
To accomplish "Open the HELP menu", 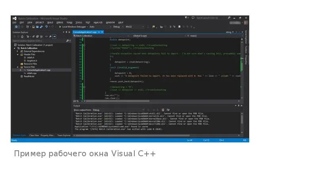I will [x=121, y=23].
